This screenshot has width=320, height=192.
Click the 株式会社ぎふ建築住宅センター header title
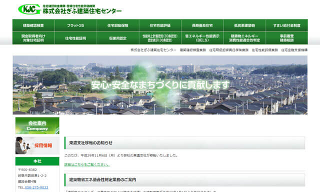tap(82, 11)
